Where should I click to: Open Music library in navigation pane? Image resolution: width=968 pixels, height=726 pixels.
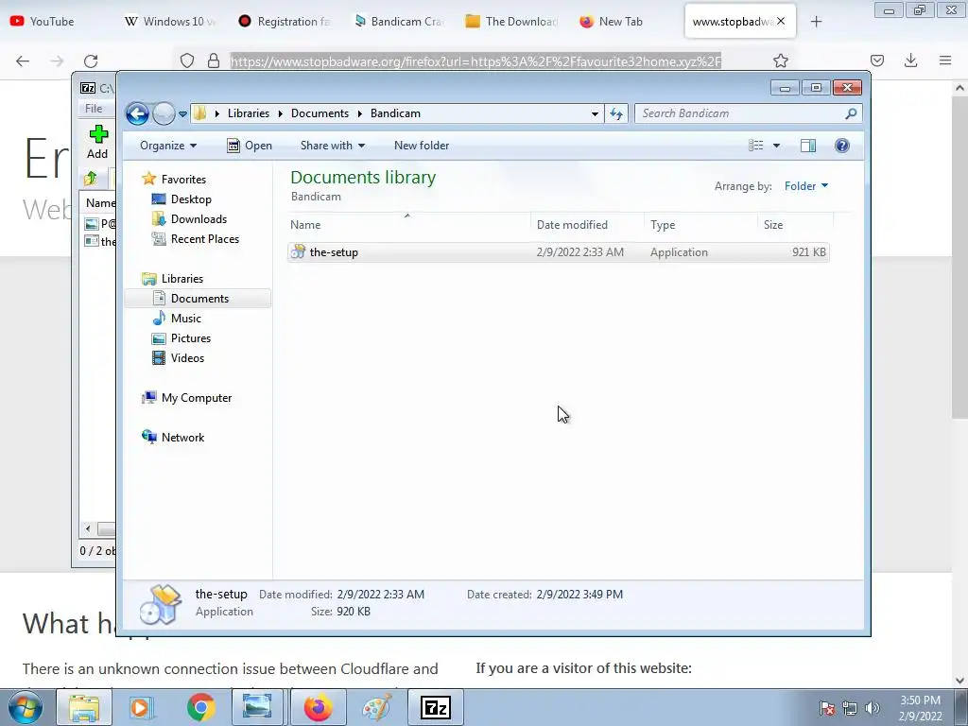click(x=186, y=319)
